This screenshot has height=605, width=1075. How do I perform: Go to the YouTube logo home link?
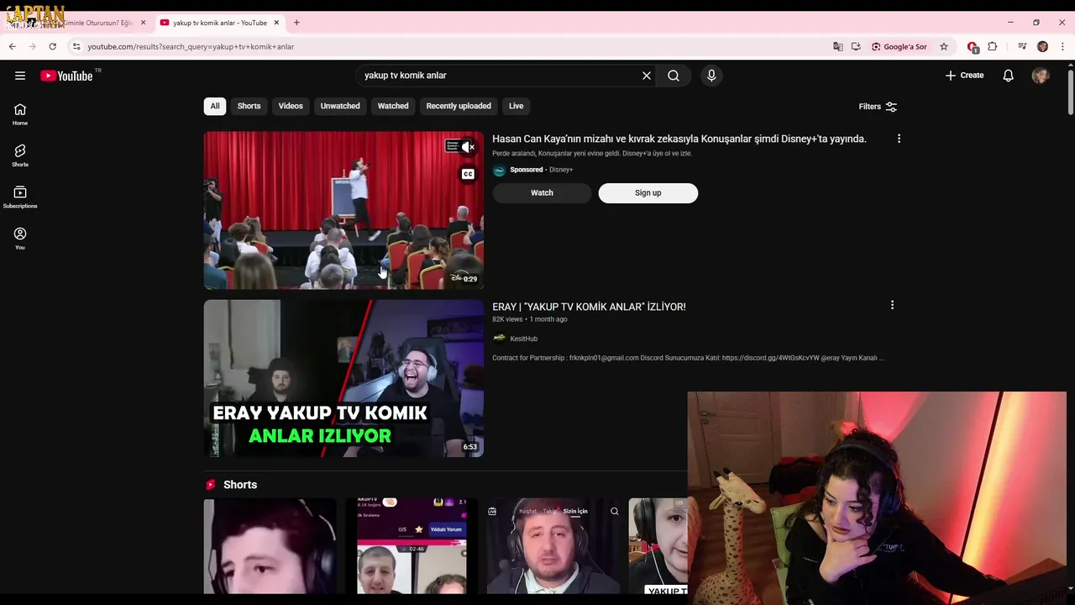coord(66,76)
